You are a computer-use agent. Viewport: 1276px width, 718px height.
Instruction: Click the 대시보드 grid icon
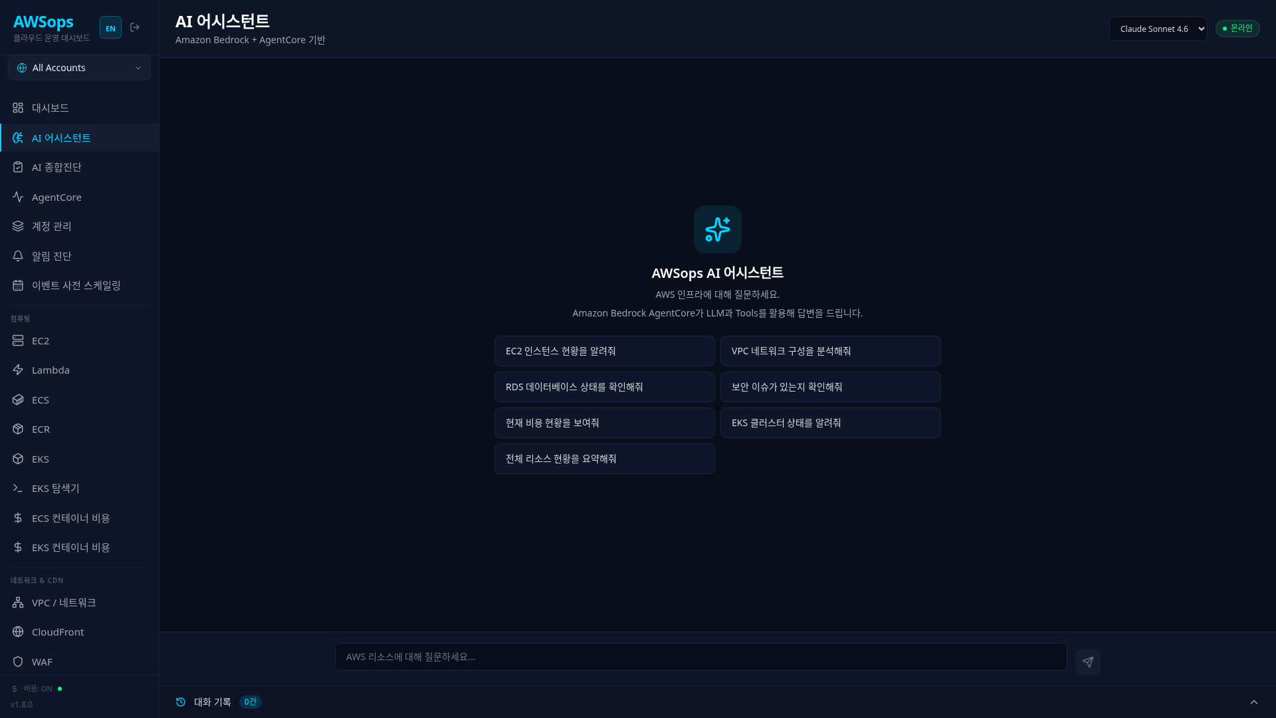tap(18, 108)
